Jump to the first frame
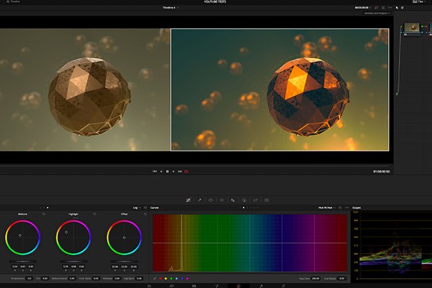This screenshot has height=288, width=432. (155, 171)
